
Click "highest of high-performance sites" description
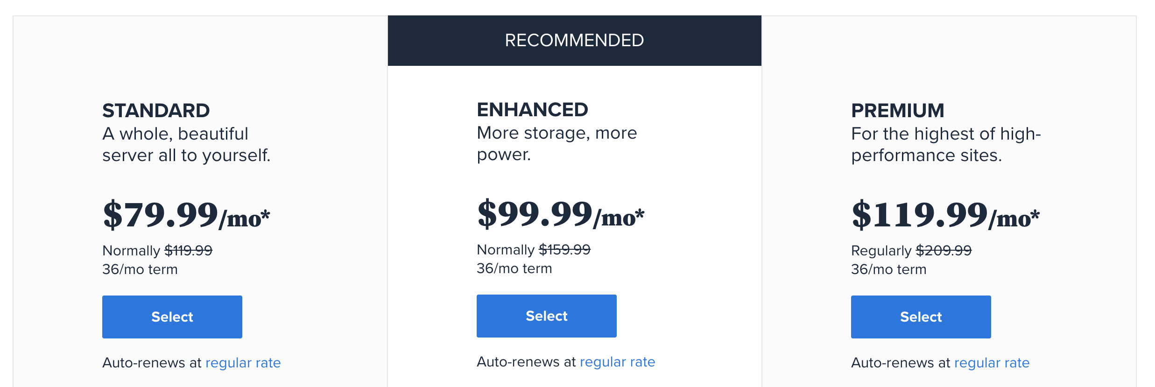click(946, 145)
